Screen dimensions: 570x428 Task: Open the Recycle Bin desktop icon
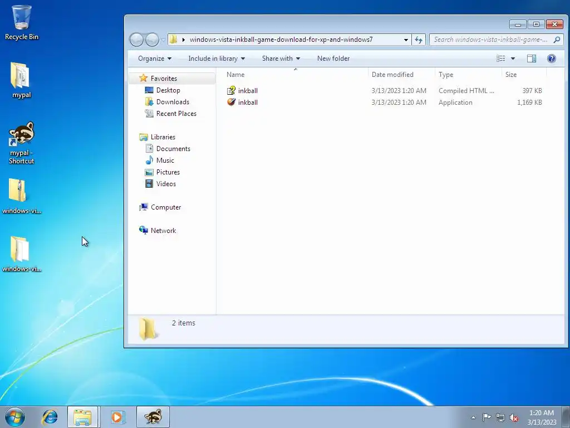pos(22,22)
